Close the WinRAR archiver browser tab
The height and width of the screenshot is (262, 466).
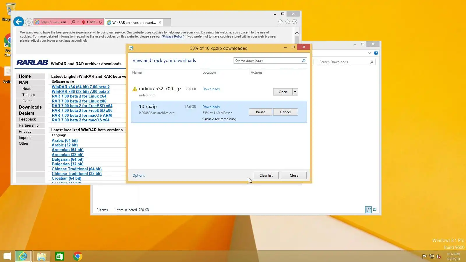(x=160, y=22)
